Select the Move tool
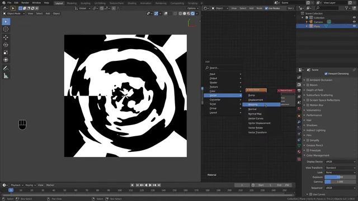Viewport: 358px width, 201px height. click(x=6, y=37)
